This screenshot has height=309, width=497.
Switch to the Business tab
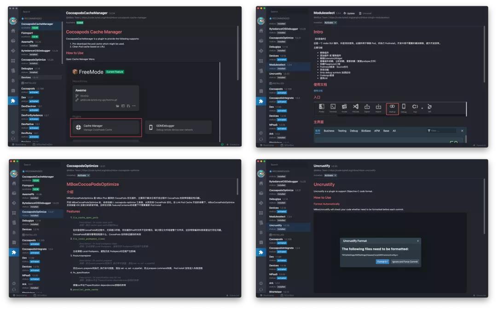(x=329, y=131)
